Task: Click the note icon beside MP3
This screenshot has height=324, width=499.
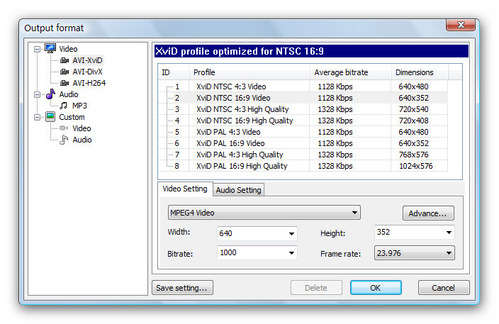Action: tap(64, 106)
